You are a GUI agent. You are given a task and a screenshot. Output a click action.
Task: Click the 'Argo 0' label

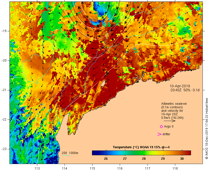click(x=168, y=126)
